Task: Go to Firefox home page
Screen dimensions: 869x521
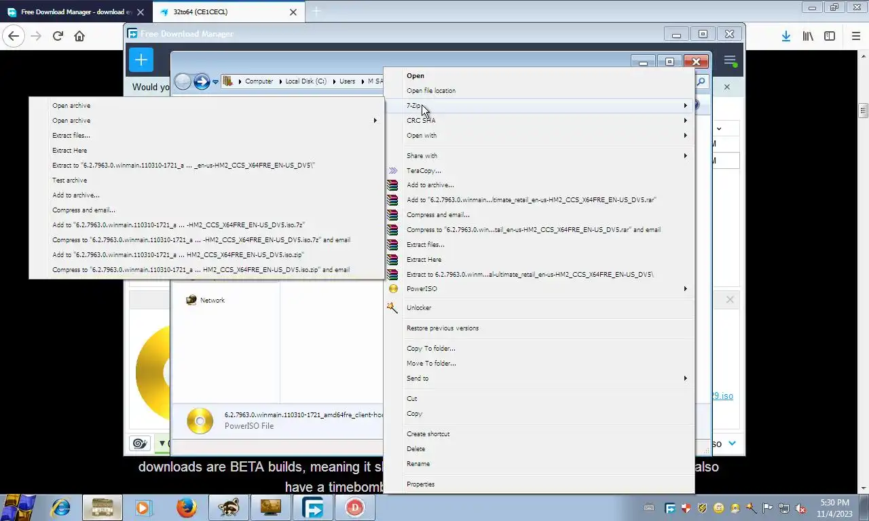Action: point(79,36)
